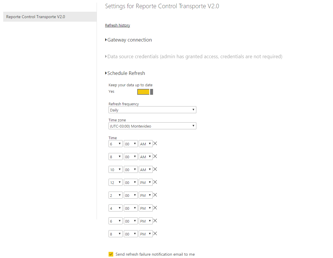Viewport: 333px width, 258px height.
Task: Click the Time zone label
Action: coord(117,120)
